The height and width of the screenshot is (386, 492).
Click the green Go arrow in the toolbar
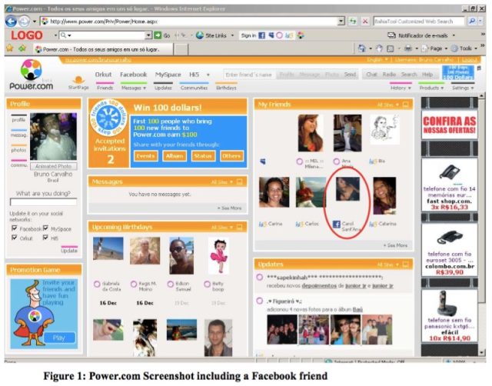[158, 35]
